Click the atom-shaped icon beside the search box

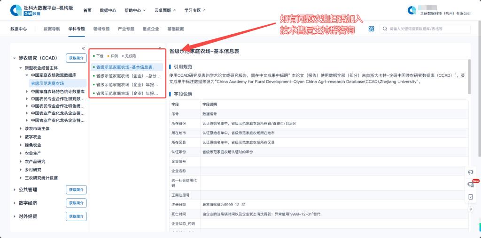tap(371, 29)
